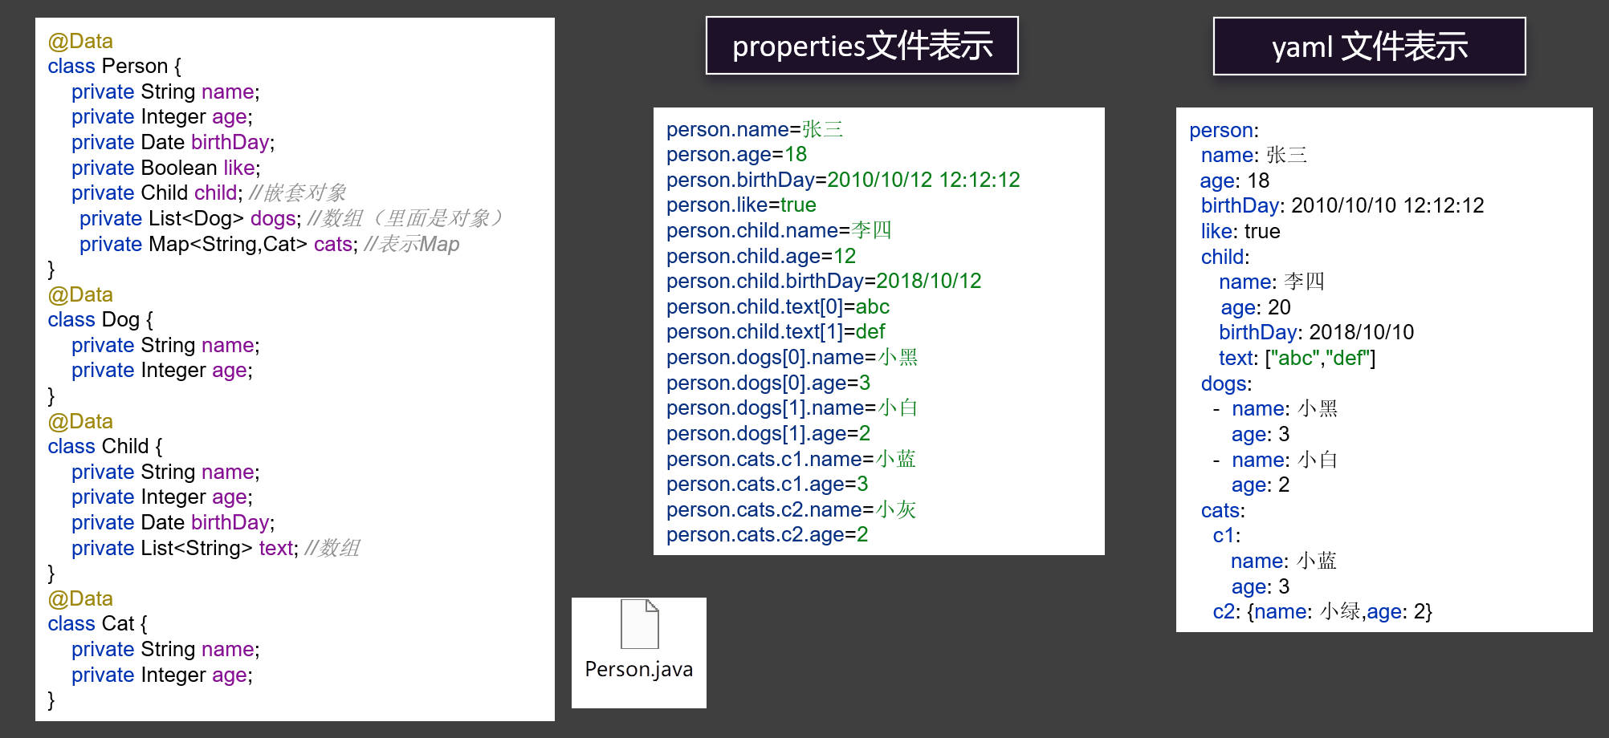Image resolution: width=1609 pixels, height=738 pixels.
Task: Click the "person.child.text[0]=abc" properties line
Action: pos(777,306)
